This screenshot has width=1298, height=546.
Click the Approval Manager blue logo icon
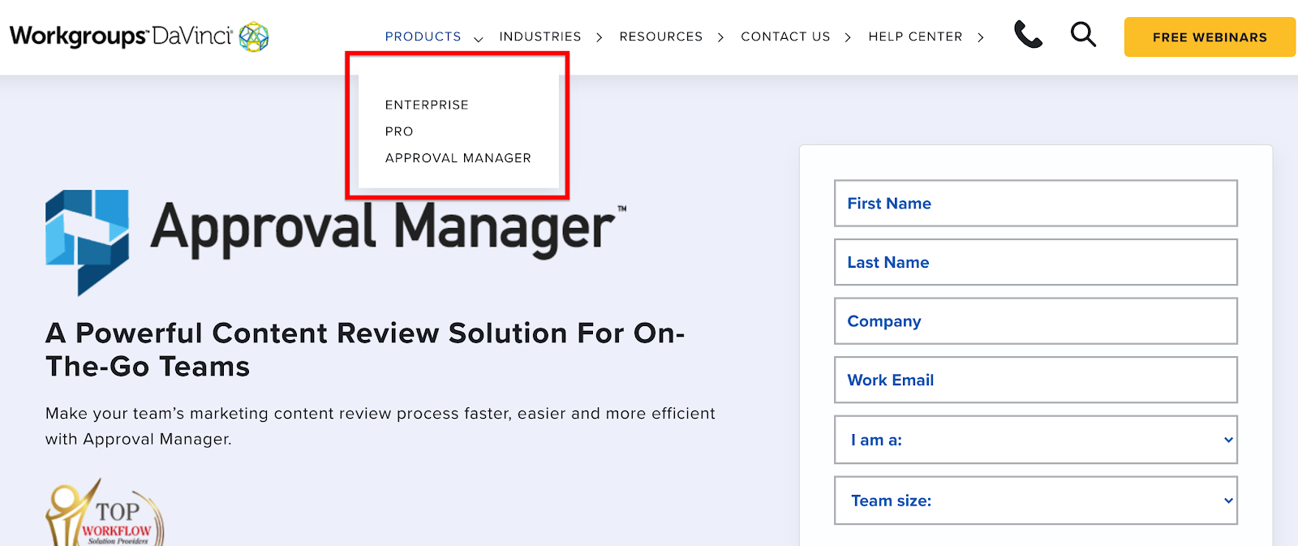(x=87, y=242)
